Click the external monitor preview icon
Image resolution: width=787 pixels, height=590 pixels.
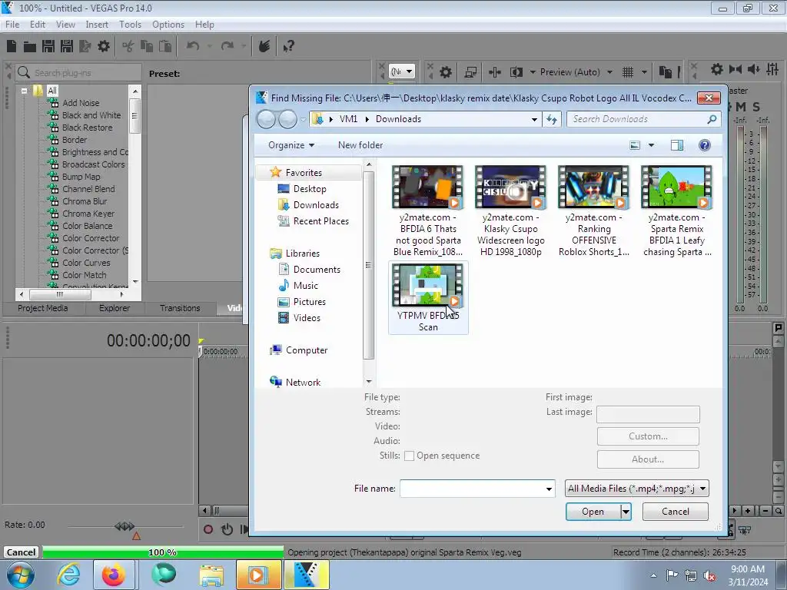pyautogui.click(x=470, y=72)
